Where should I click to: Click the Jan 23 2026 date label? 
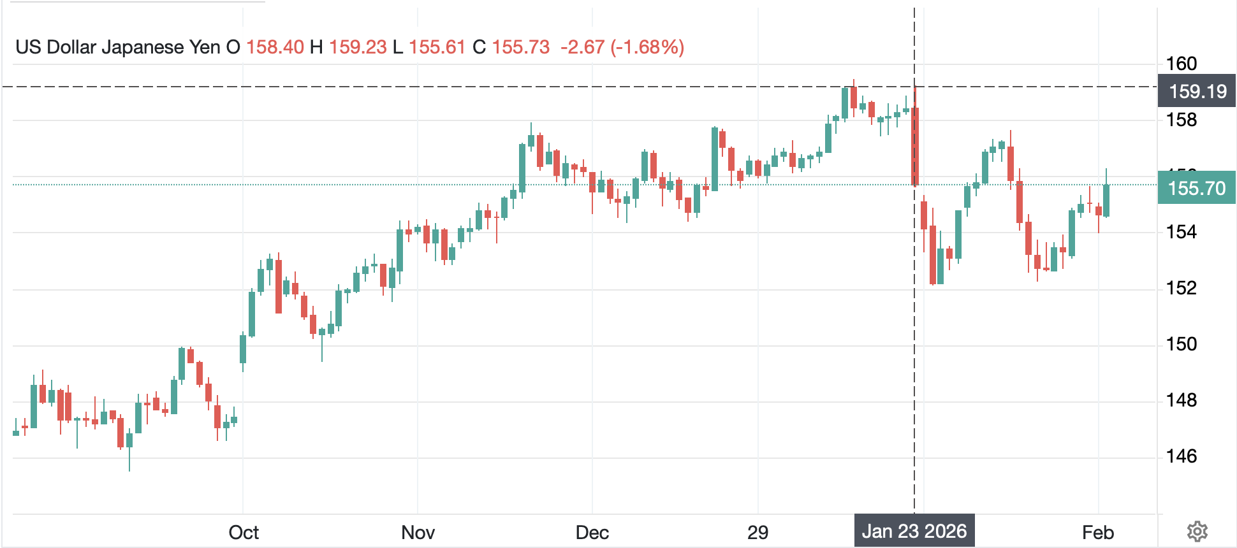pyautogui.click(x=914, y=531)
